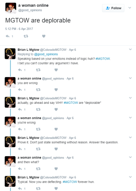
Task: Open the main tweet's profile avatar
Action: point(11,8)
